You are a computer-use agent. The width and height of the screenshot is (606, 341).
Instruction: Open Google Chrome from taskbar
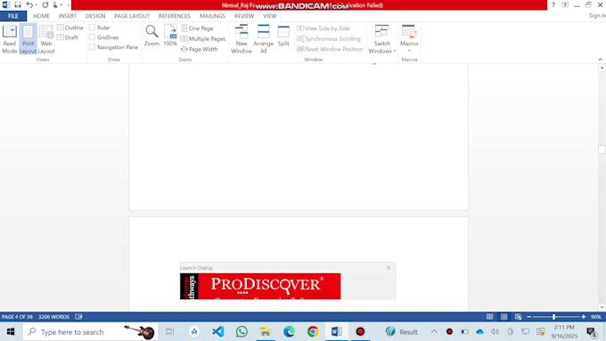click(x=313, y=332)
